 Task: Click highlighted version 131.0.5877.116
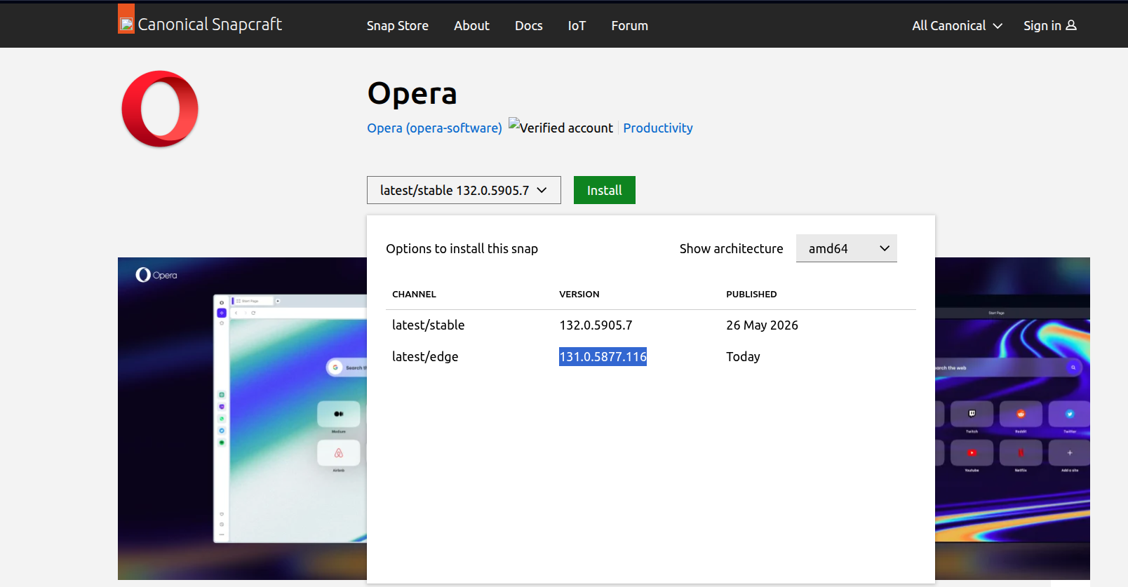603,356
